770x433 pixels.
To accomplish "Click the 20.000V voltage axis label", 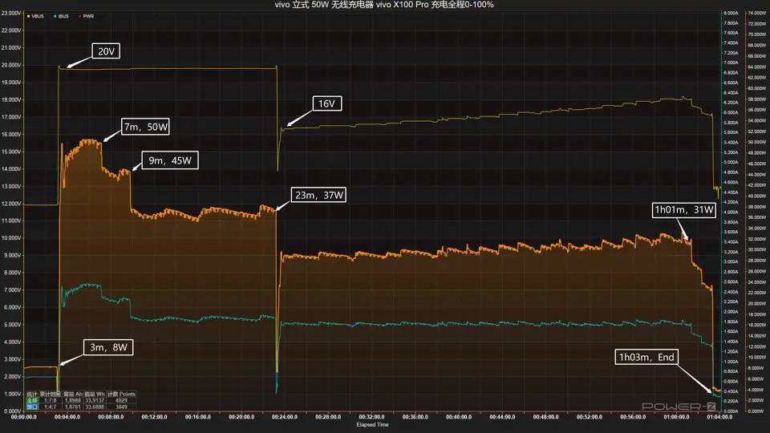I will coord(10,65).
